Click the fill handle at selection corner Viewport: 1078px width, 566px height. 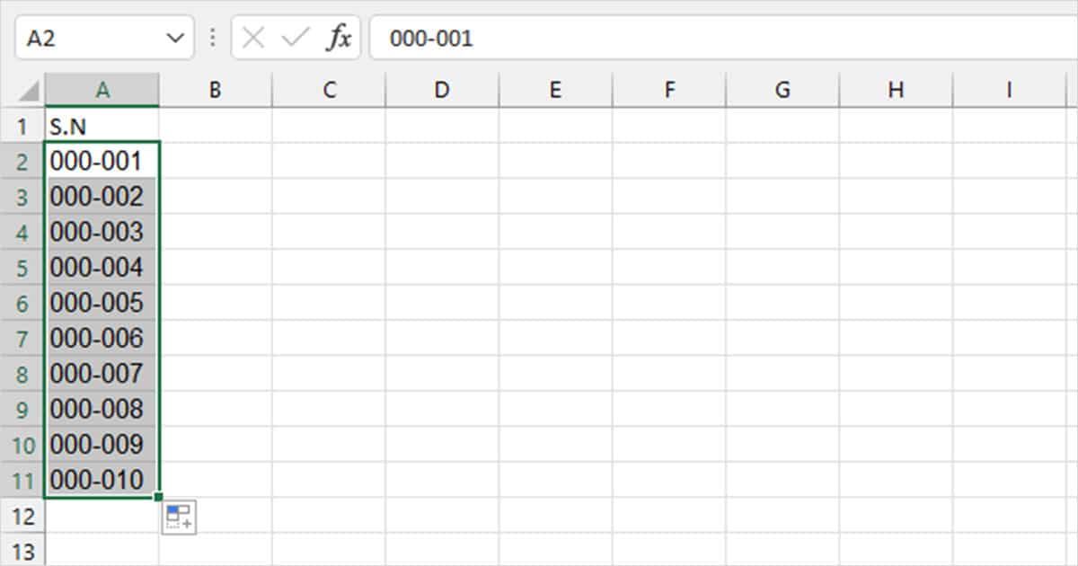click(x=158, y=497)
